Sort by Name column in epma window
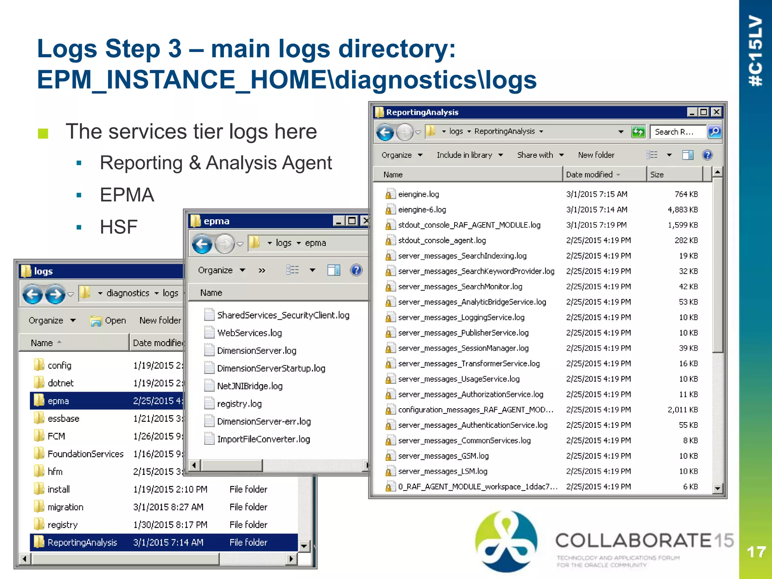This screenshot has width=772, height=579. pos(278,293)
